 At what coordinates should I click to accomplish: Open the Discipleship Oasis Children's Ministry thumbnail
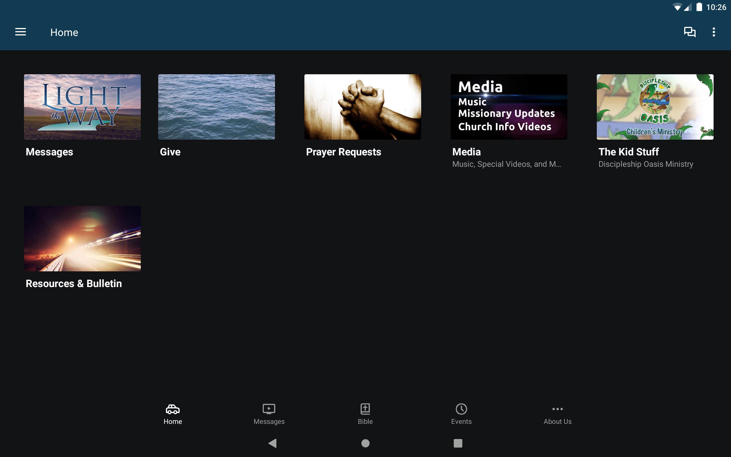[x=655, y=107]
